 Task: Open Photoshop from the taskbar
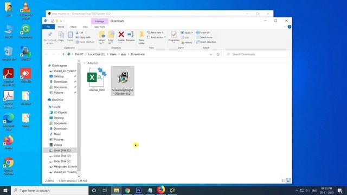pos(139,190)
